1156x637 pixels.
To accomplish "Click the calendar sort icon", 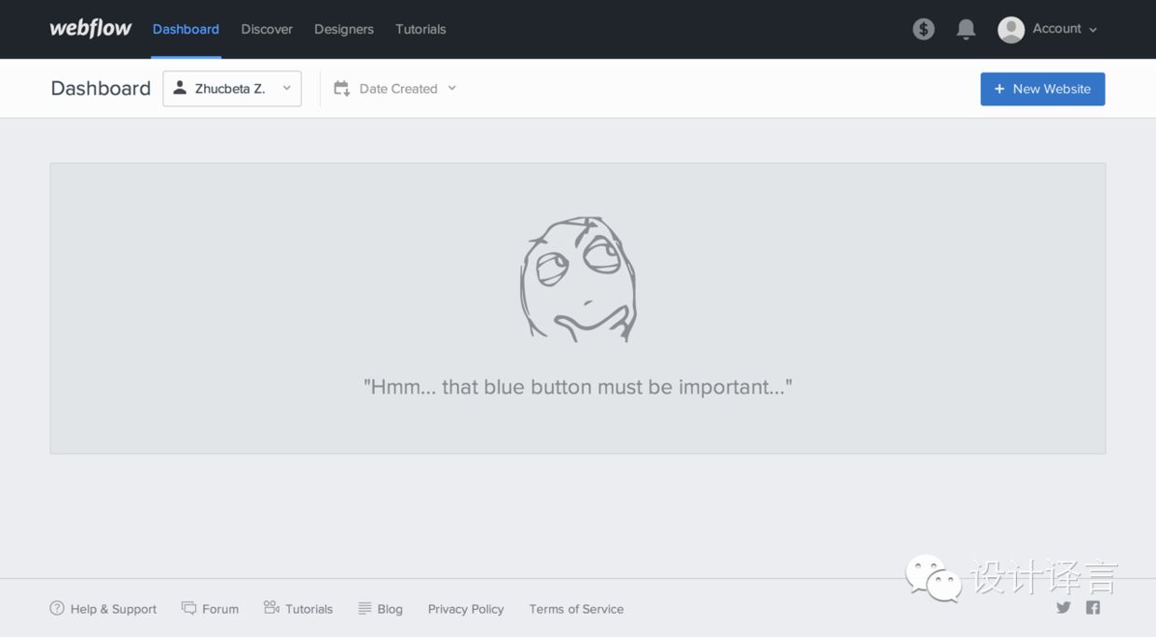I will [342, 89].
